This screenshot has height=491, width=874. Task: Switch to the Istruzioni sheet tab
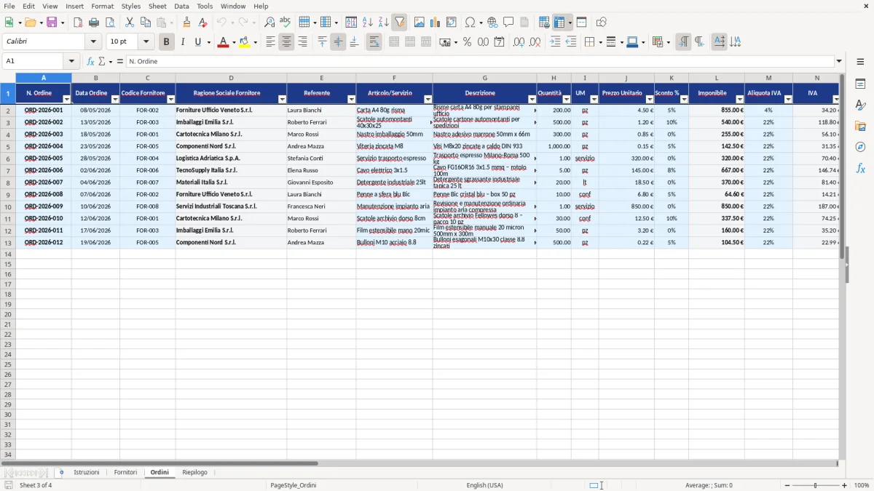coord(86,472)
